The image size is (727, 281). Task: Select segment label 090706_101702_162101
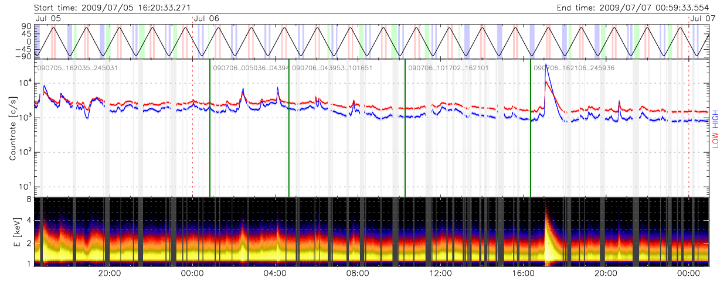coord(448,68)
